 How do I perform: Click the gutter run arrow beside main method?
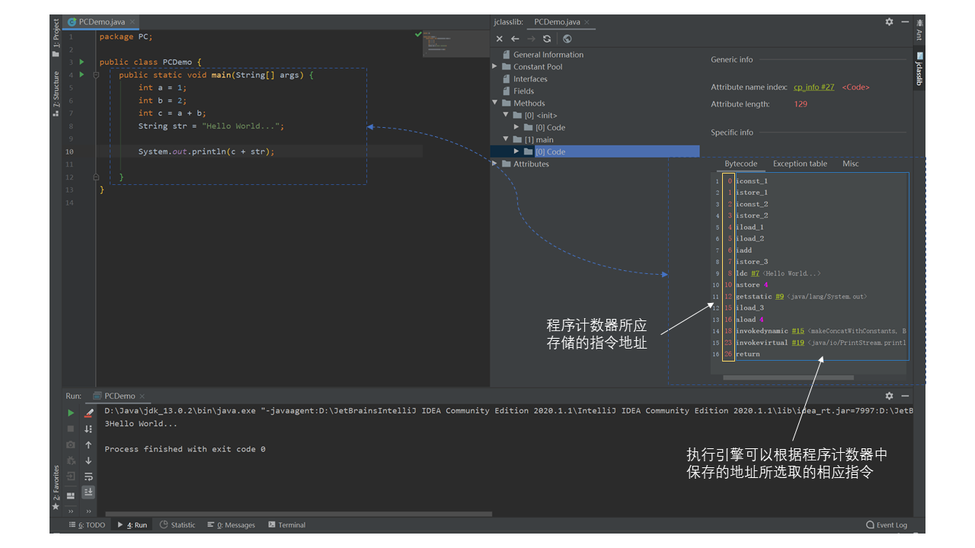[x=82, y=75]
